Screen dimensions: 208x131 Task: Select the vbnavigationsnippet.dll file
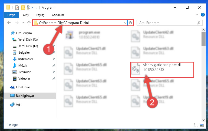click(162, 70)
